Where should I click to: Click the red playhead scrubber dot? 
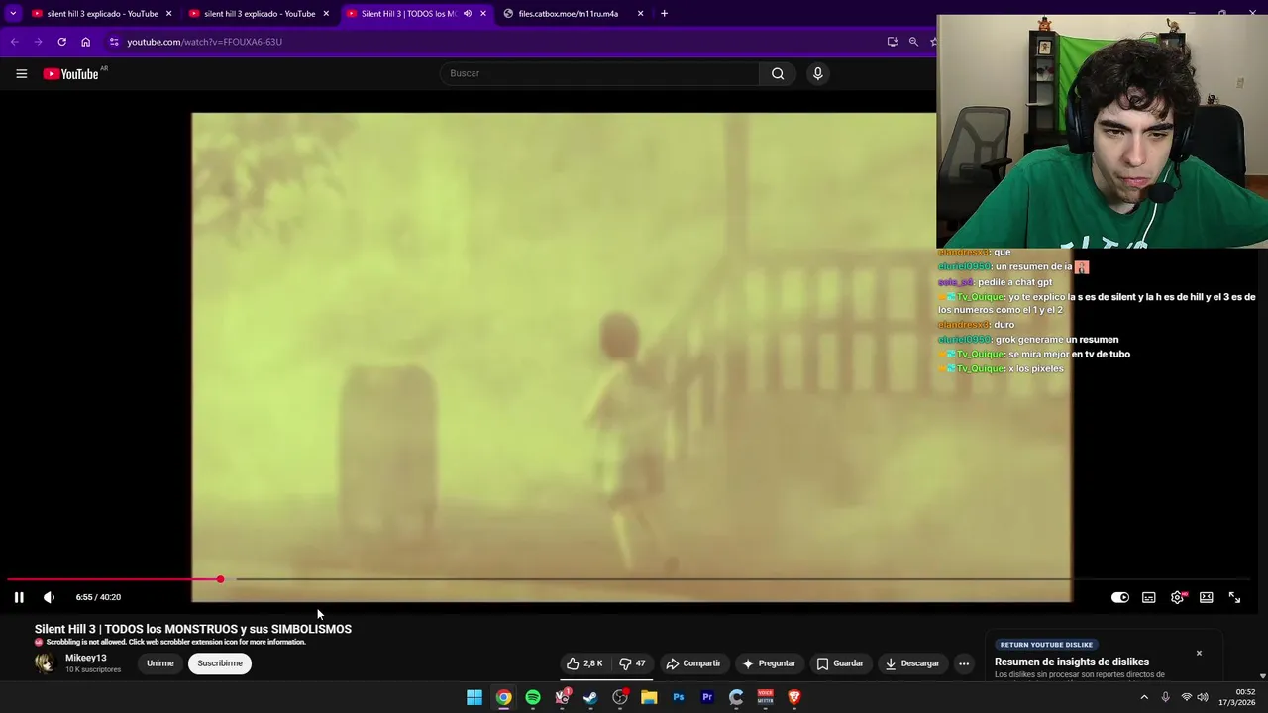tap(220, 579)
